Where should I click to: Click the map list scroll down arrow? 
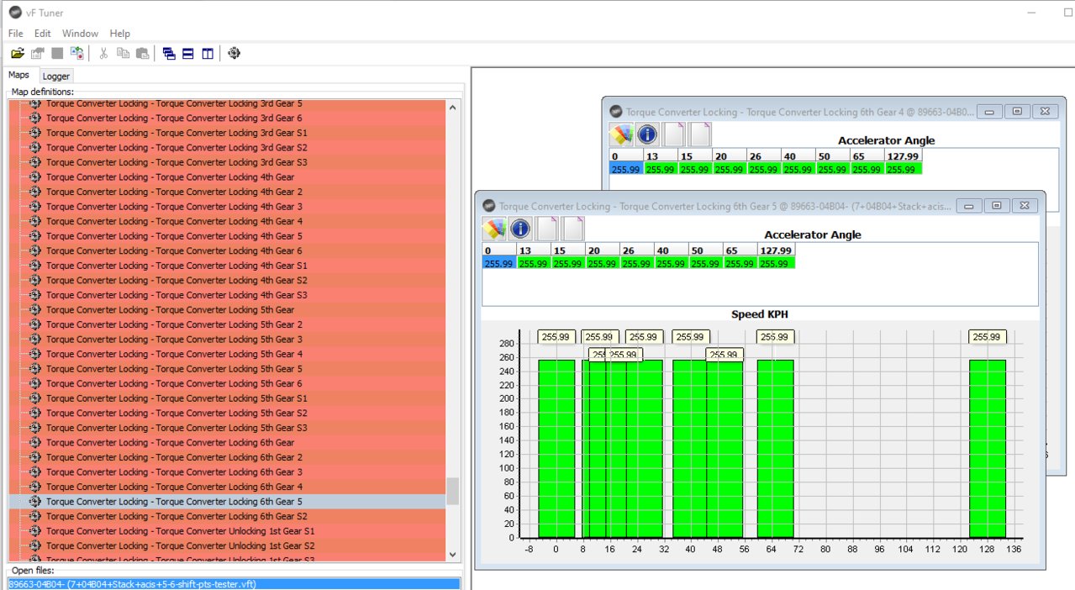click(x=453, y=555)
